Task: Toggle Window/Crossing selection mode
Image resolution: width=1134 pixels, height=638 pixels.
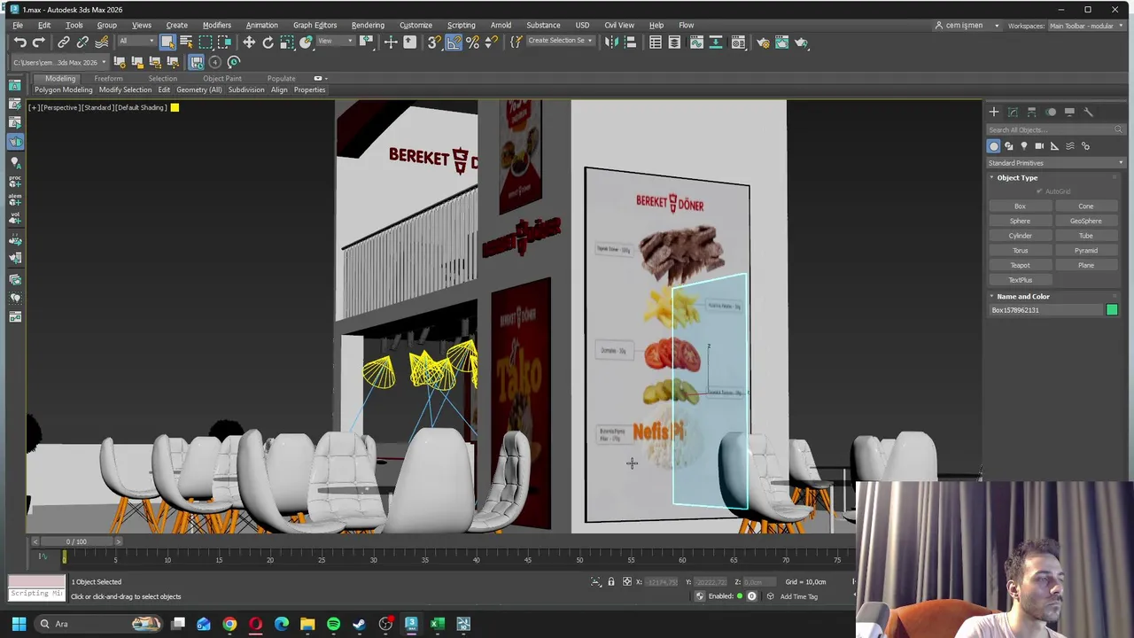Action: [225, 43]
